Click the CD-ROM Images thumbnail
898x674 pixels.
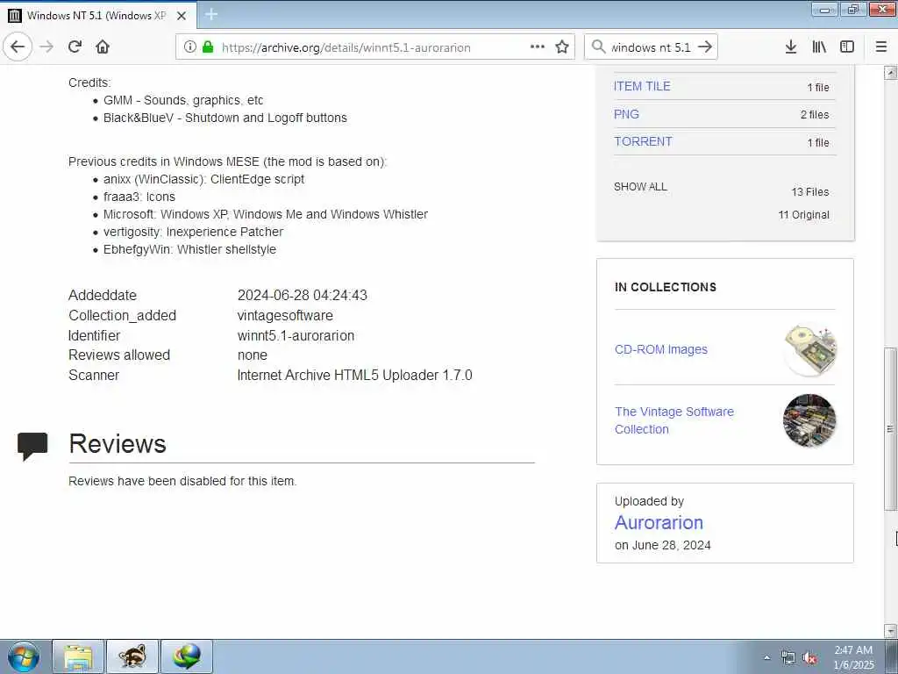click(809, 349)
